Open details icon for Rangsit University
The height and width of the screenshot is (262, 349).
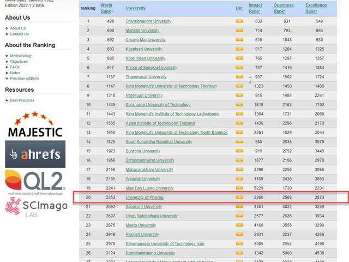(239, 234)
